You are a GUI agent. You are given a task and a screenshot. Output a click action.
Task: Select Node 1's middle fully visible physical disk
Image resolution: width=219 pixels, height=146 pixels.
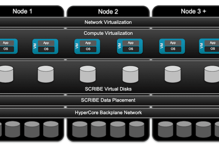32,129
